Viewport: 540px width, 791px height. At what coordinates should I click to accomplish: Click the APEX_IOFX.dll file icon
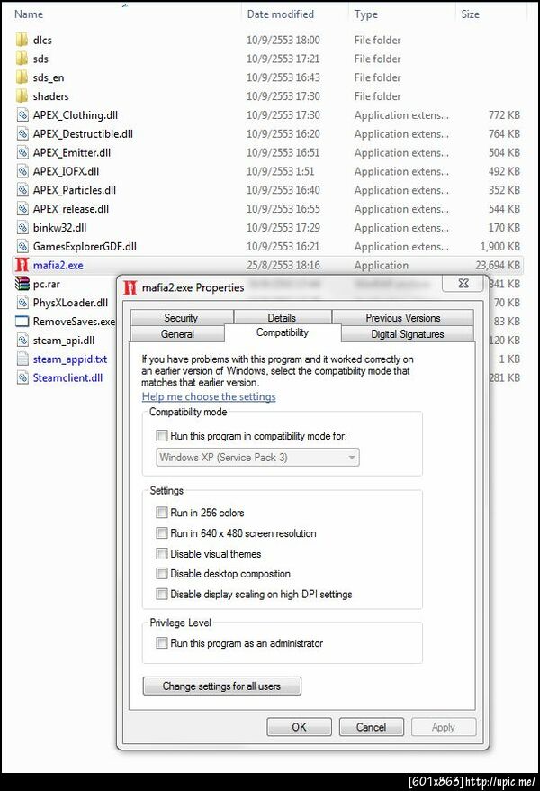pyautogui.click(x=22, y=171)
